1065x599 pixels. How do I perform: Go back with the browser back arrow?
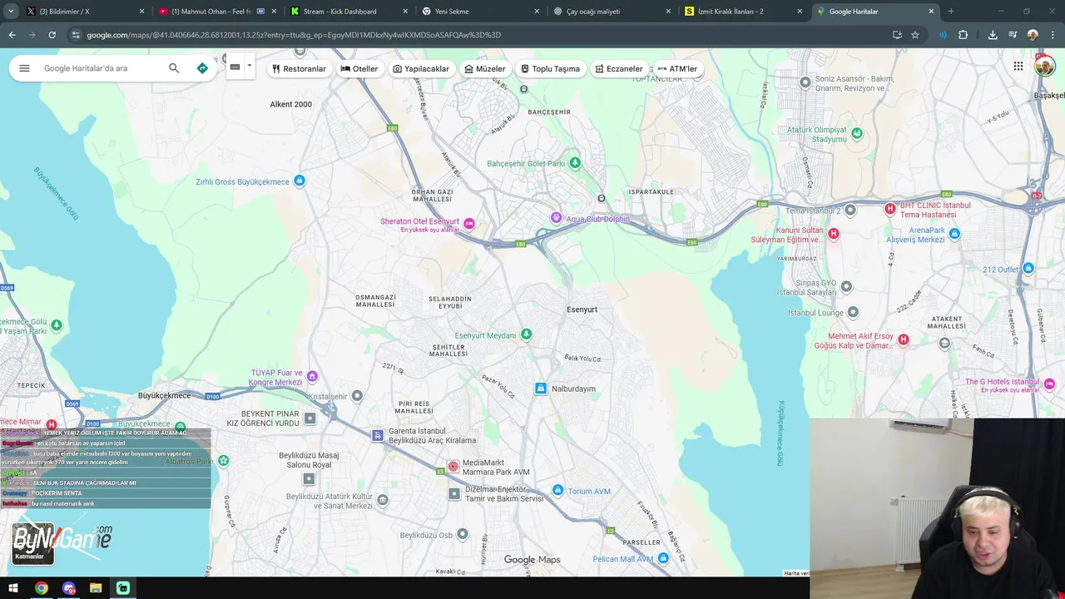pos(12,35)
